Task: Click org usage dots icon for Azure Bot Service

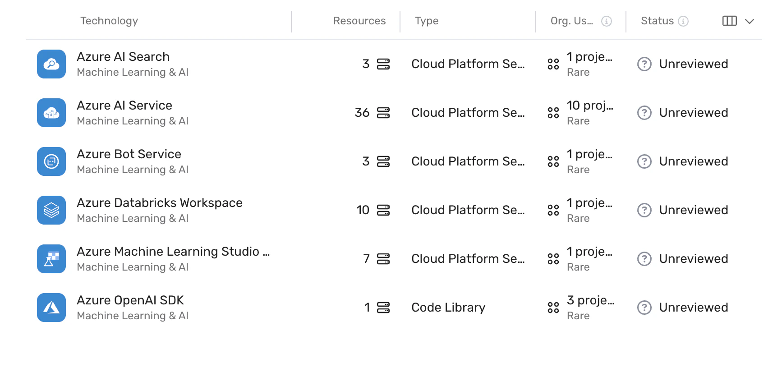Action: (553, 161)
